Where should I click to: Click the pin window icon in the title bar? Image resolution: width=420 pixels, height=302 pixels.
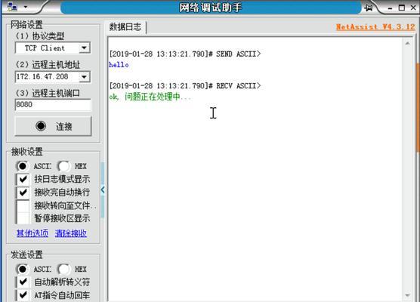[x=369, y=8]
